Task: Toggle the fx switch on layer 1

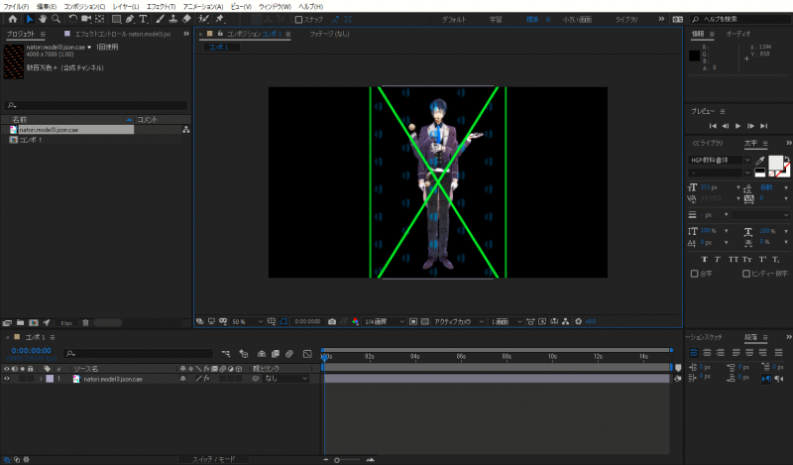Action: coord(207,379)
